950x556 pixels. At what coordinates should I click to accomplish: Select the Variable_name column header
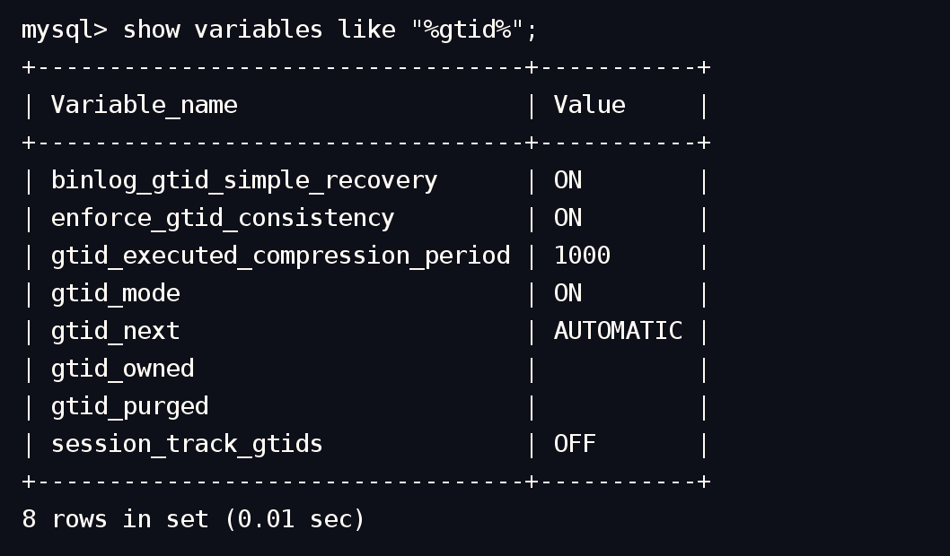[x=144, y=105]
